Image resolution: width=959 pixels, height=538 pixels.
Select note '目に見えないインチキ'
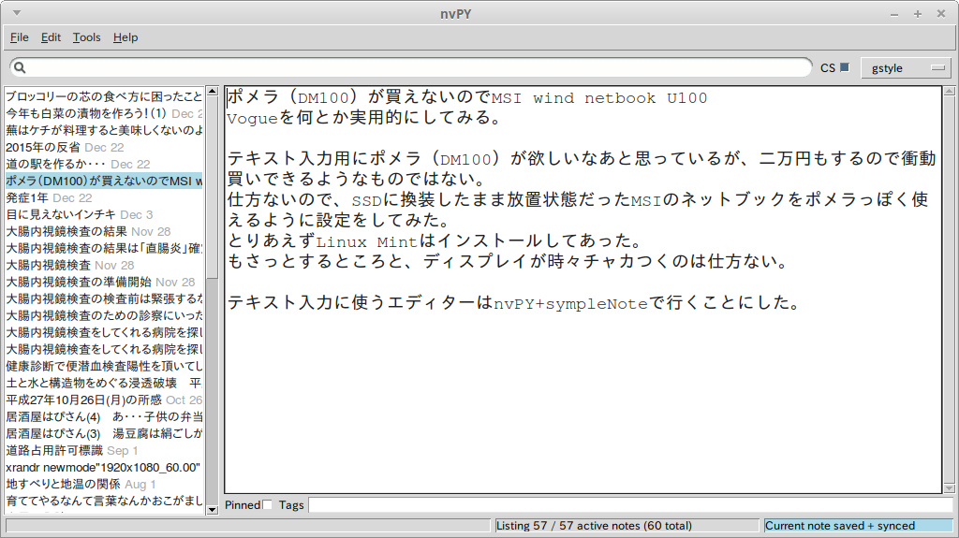pos(104,214)
